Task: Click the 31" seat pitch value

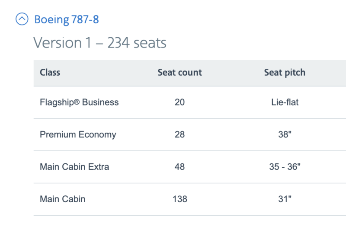Action: [x=285, y=199]
